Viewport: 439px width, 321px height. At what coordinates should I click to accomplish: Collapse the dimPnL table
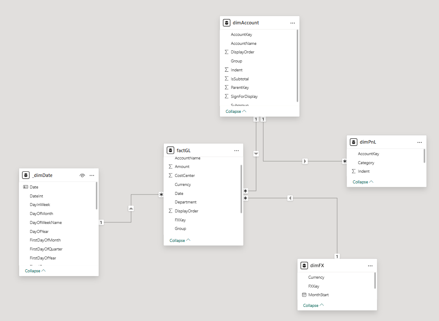pos(363,182)
